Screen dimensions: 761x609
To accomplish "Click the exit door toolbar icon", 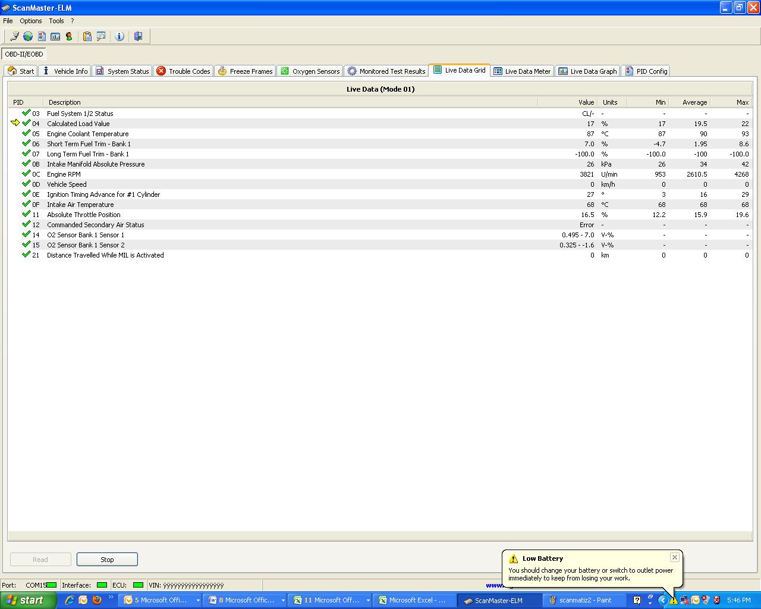I will 138,36.
